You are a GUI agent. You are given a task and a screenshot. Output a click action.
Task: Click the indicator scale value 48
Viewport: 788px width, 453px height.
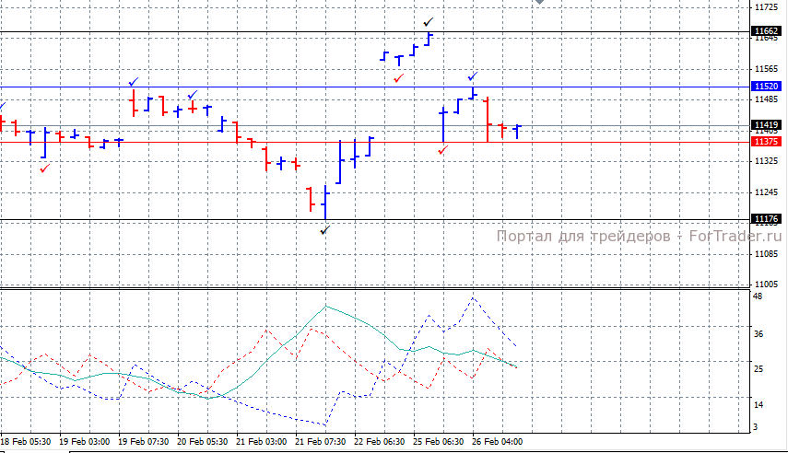click(x=758, y=296)
